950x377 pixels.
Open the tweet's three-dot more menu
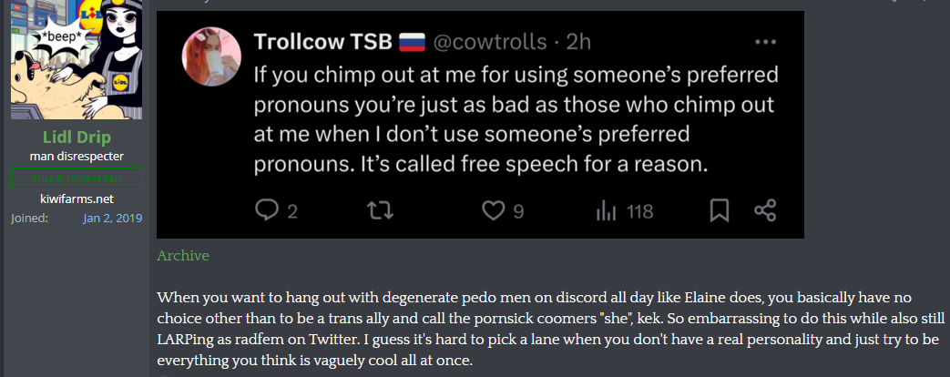click(765, 43)
